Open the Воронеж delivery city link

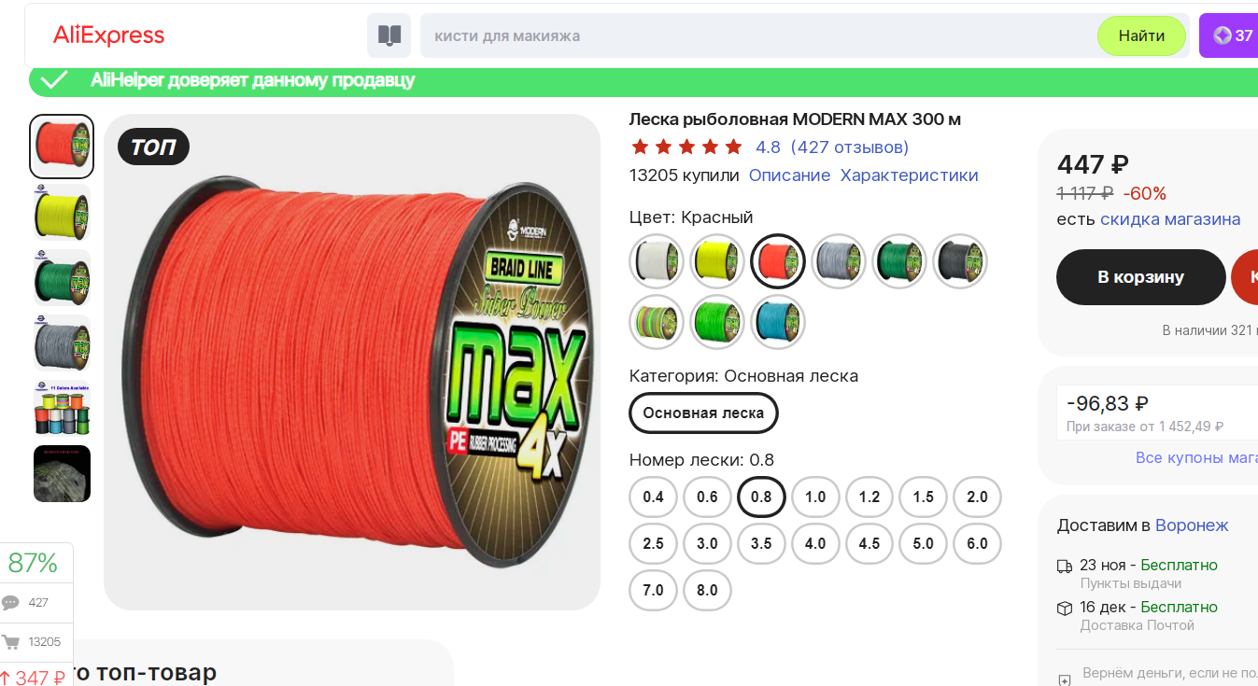(x=1192, y=525)
